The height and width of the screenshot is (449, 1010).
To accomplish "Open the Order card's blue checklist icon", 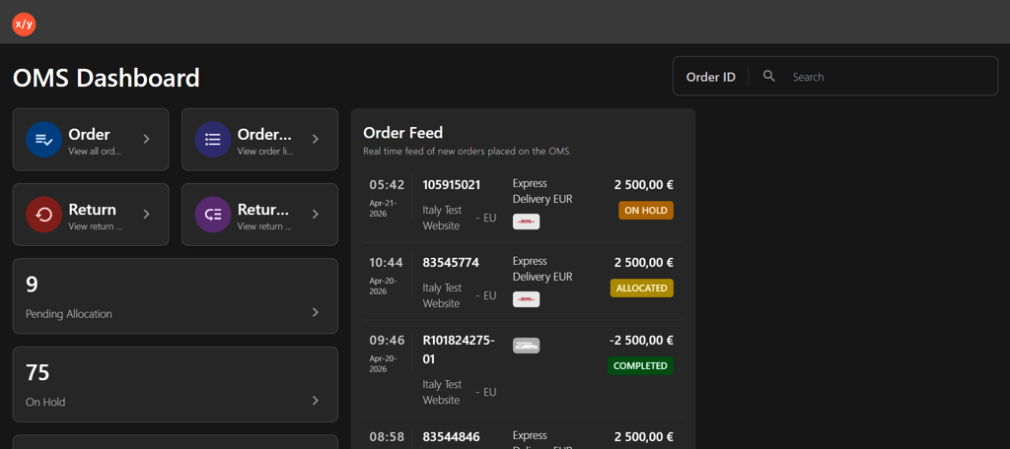I will pyautogui.click(x=43, y=140).
